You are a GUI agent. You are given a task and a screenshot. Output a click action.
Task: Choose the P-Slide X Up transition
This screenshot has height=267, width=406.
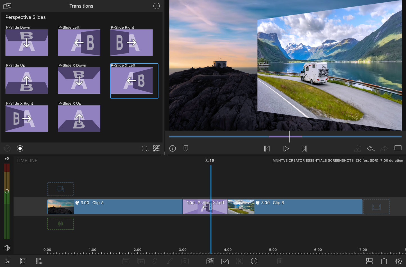[x=79, y=119]
